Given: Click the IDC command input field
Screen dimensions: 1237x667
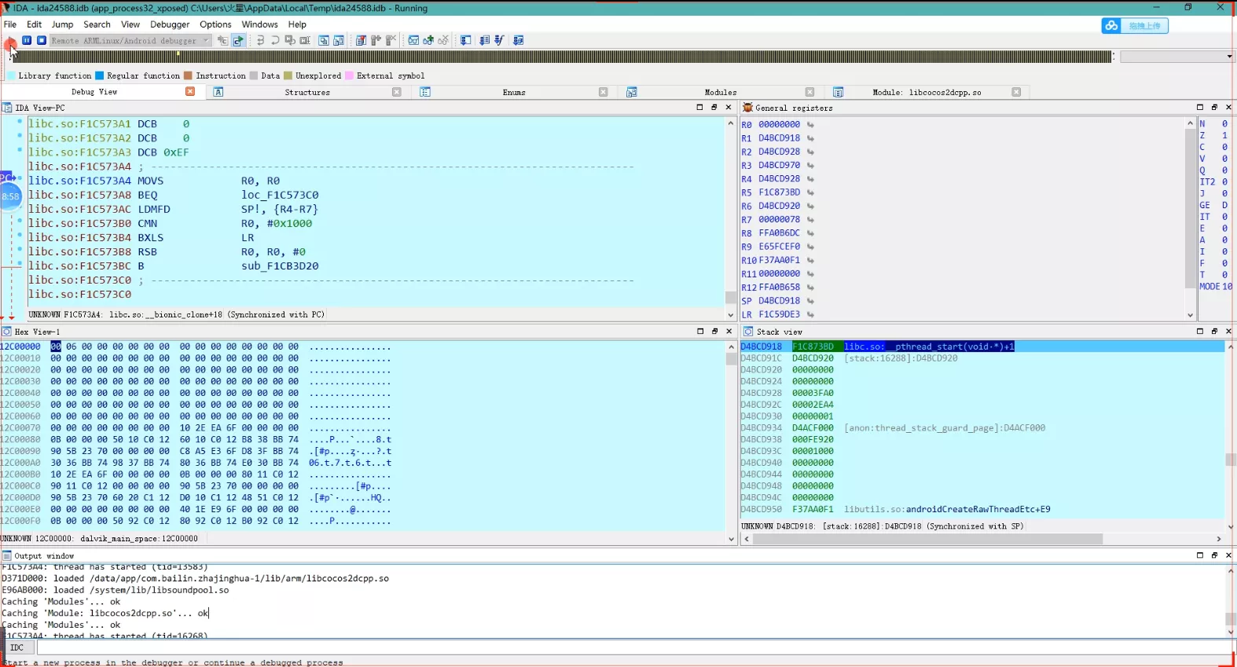Looking at the screenshot, I should coord(633,647).
